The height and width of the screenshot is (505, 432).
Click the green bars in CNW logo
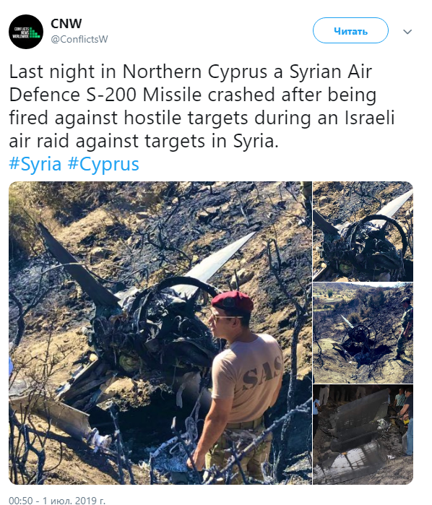click(35, 33)
